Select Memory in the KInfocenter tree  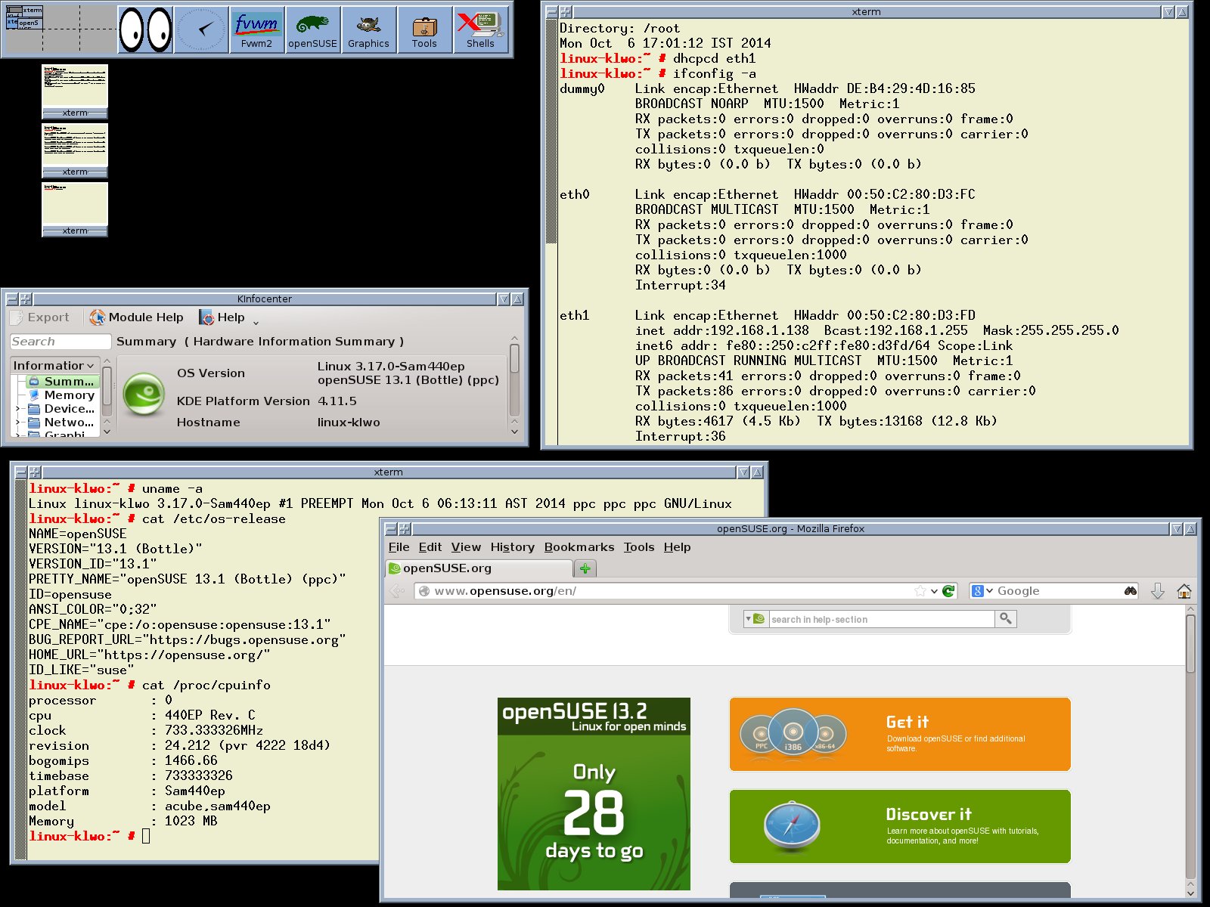click(69, 395)
